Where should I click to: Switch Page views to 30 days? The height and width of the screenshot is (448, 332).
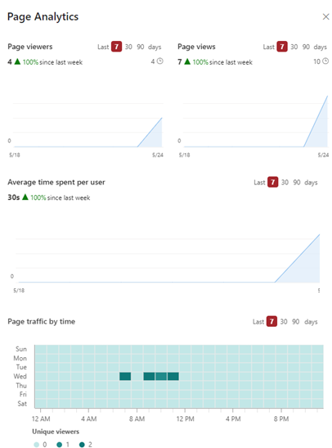(294, 47)
